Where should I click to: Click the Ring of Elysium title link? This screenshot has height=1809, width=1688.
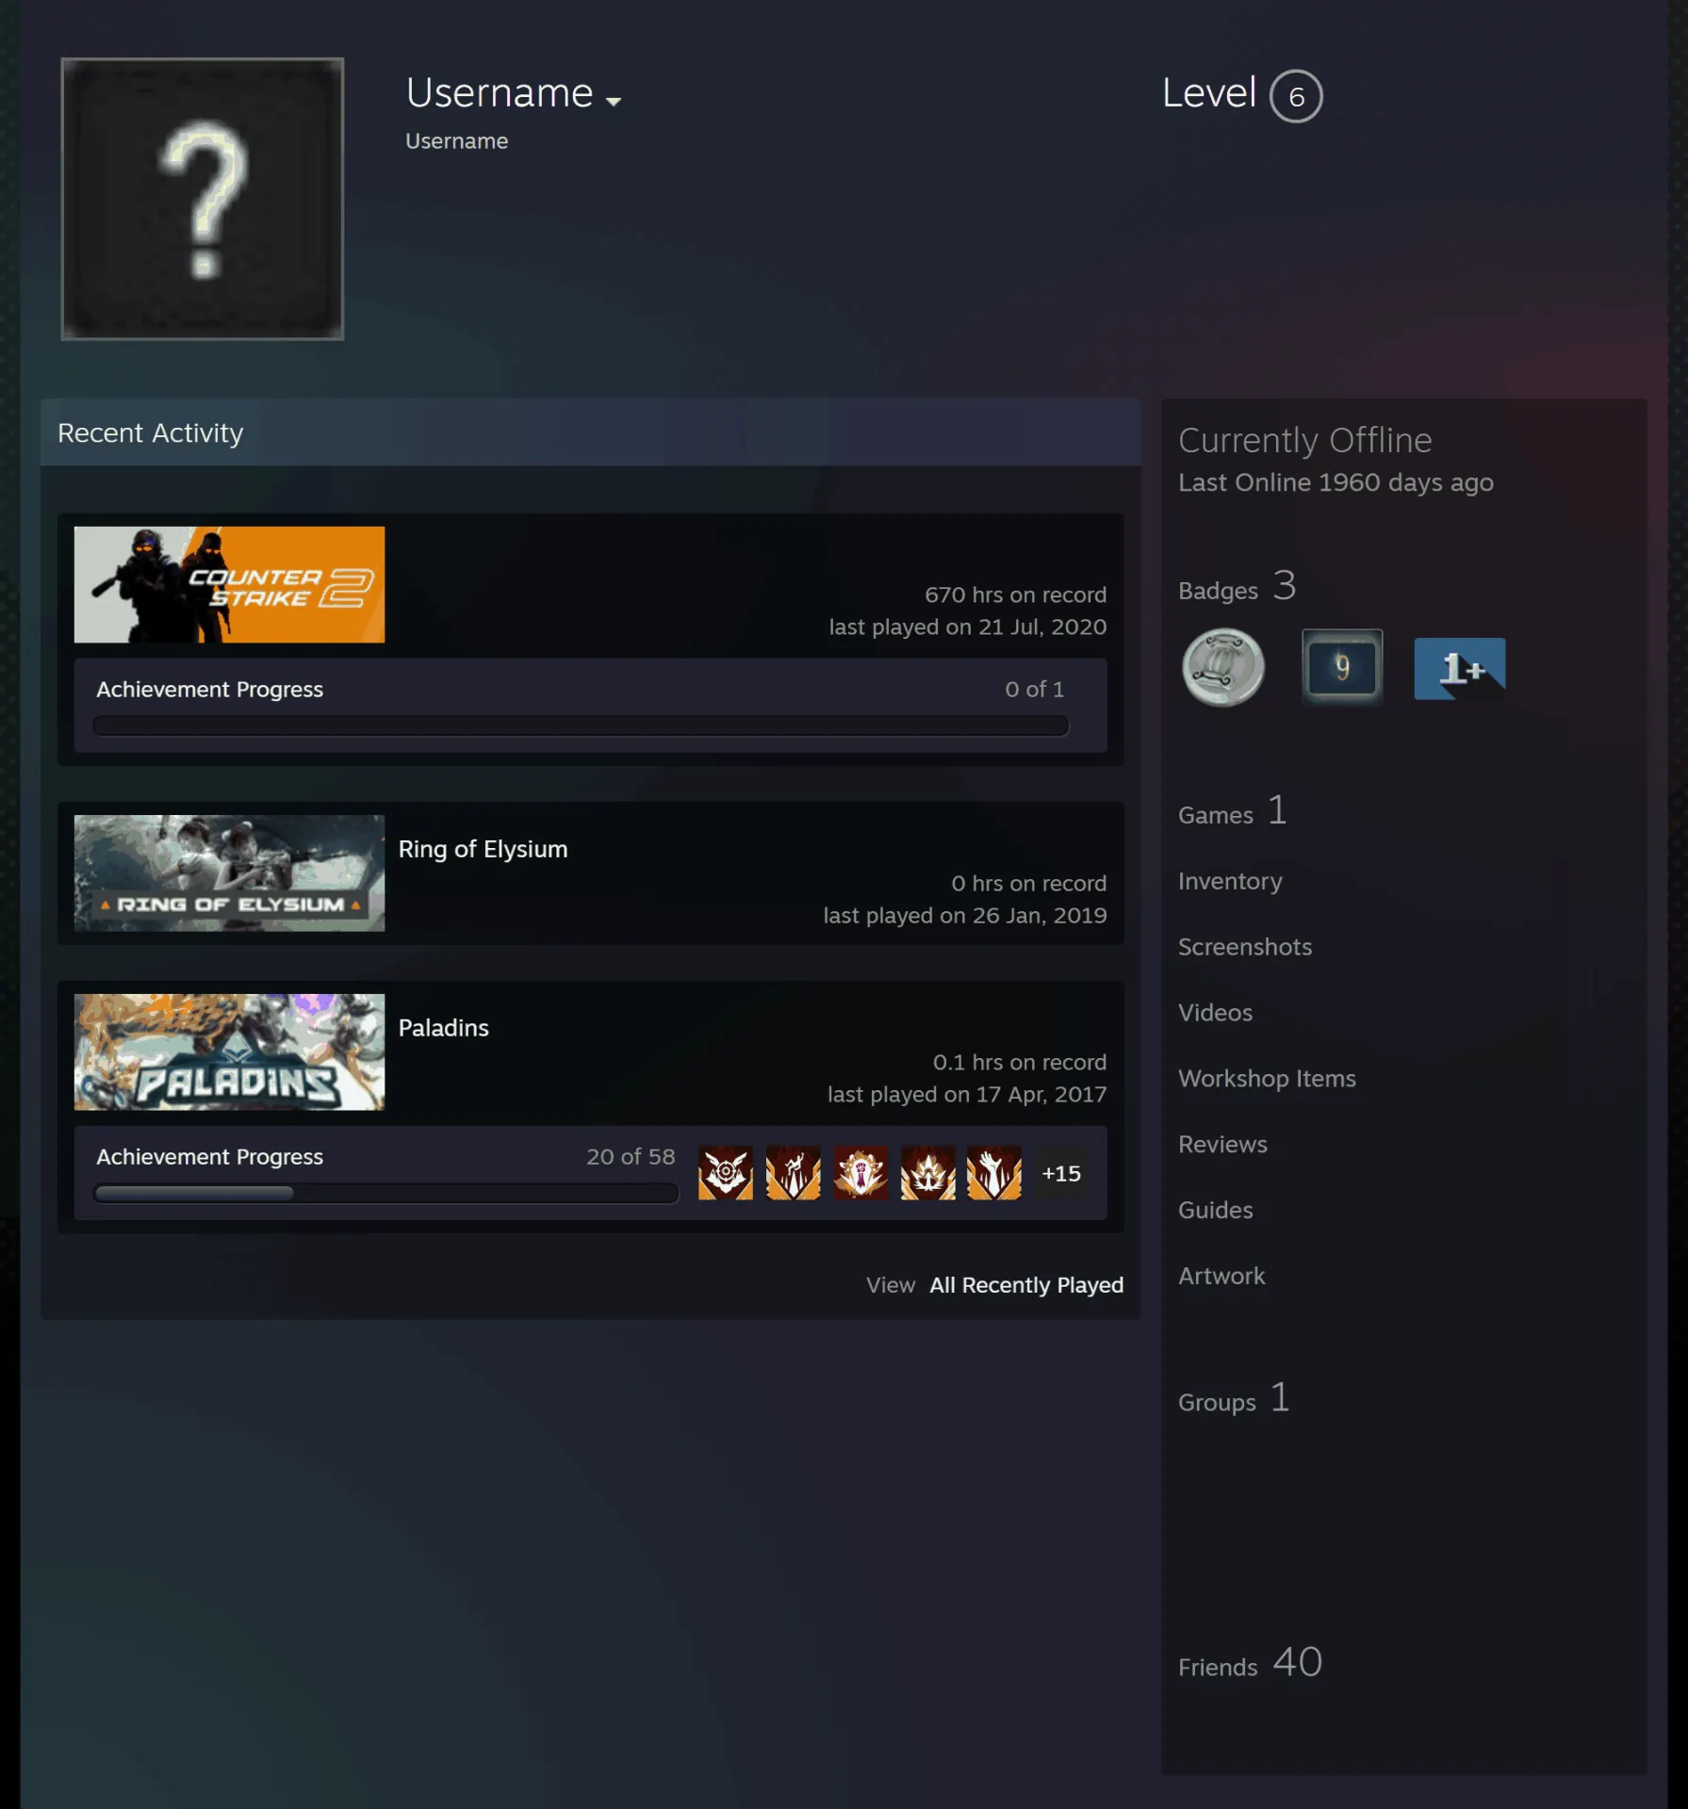[483, 849]
